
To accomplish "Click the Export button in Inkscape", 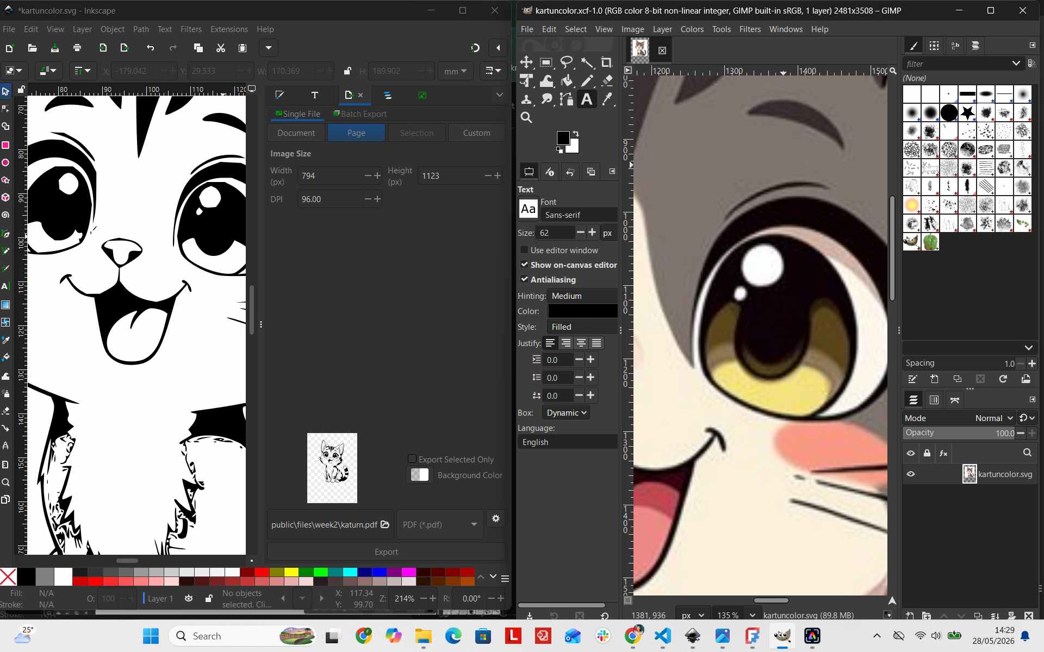I will (386, 551).
